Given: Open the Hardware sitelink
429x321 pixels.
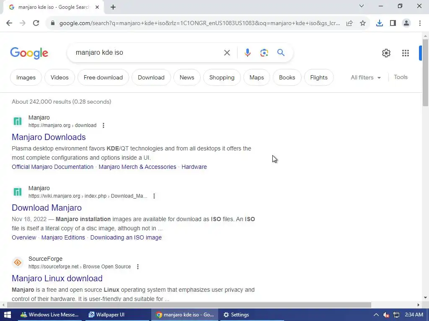Looking at the screenshot, I should 194,167.
